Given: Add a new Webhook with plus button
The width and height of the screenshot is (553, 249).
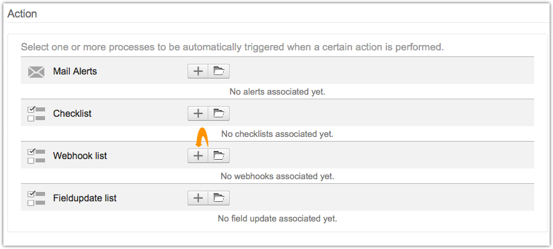Looking at the screenshot, I should 198,156.
